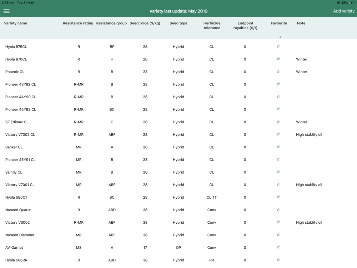The width and height of the screenshot is (357, 268).
Task: Select SF Edimax CL name
Action: point(17,122)
